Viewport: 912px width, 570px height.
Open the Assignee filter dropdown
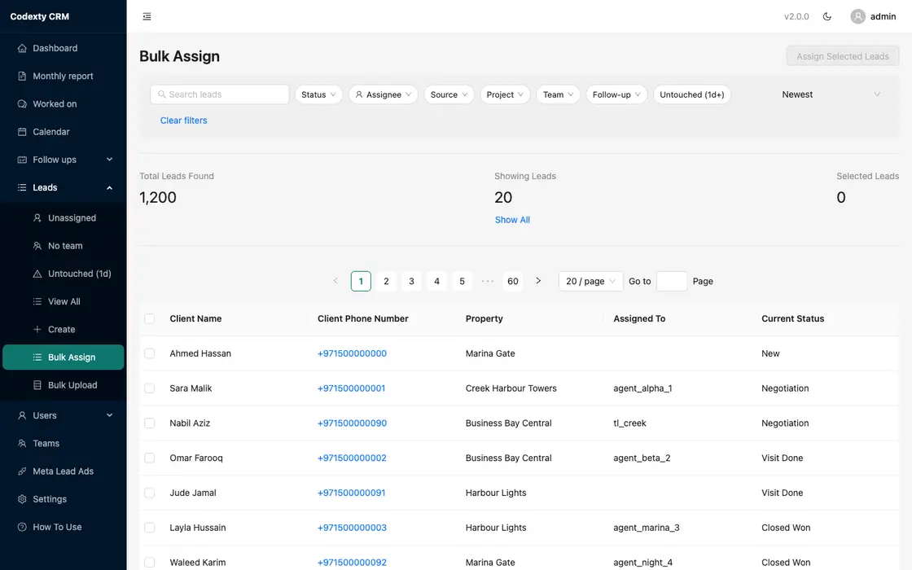[384, 94]
